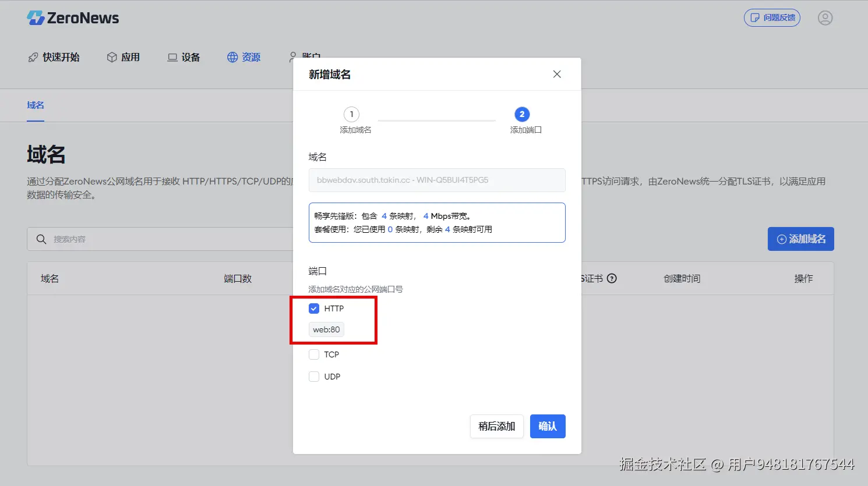This screenshot has width=868, height=486.
Task: Open the 应用 menu
Action: click(x=124, y=57)
